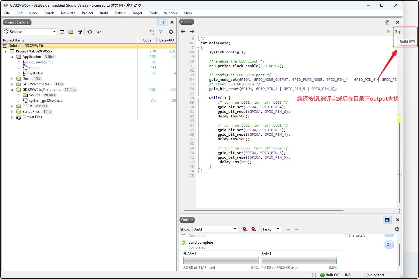Viewport: 419px width, 279px height.
Task: Click the Build (F7) icon
Action: click(x=397, y=32)
